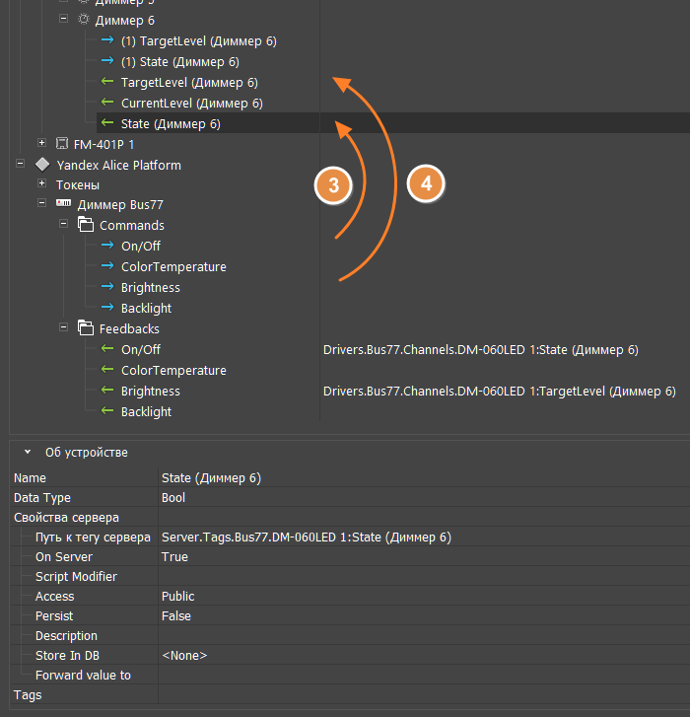690x717 pixels.
Task: Click the Диммер 6 light bulb icon
Action: pos(84,20)
